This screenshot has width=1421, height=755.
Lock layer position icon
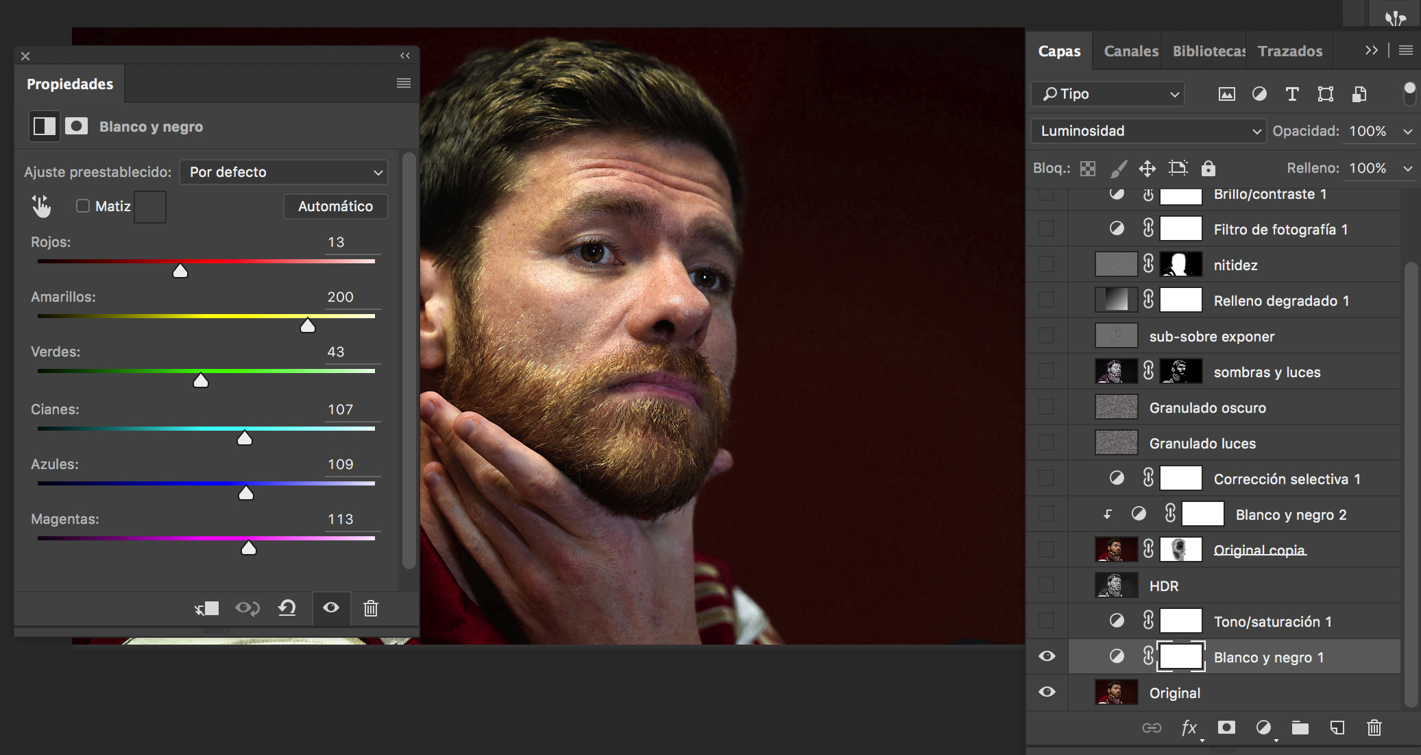pyautogui.click(x=1147, y=169)
